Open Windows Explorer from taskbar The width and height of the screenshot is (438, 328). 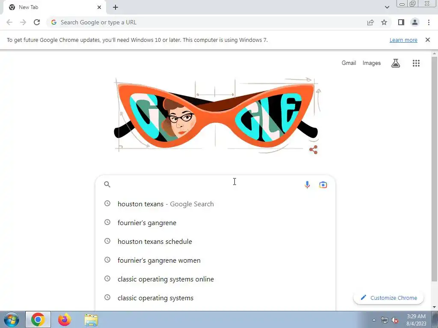coord(92,320)
